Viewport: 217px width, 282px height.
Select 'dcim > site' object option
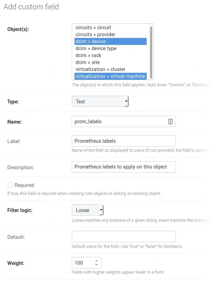[x=88, y=62]
